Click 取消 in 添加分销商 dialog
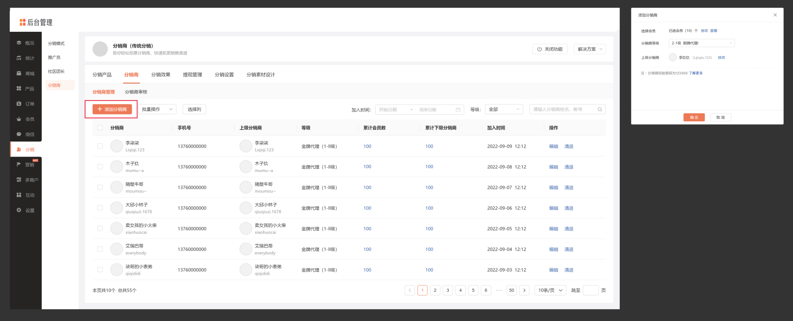Screen dimensions: 793x321 [721, 117]
